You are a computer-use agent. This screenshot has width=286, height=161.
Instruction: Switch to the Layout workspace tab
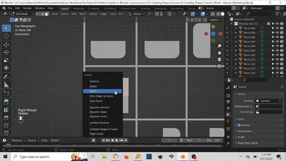tap(64, 8)
